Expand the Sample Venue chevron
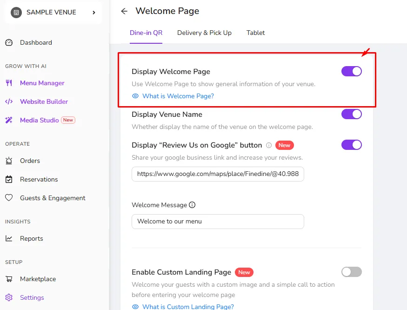Image resolution: width=407 pixels, height=310 pixels. click(94, 13)
